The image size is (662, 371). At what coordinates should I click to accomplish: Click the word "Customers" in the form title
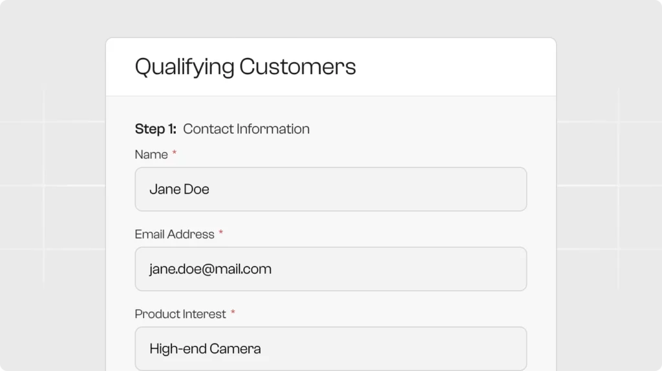point(297,67)
